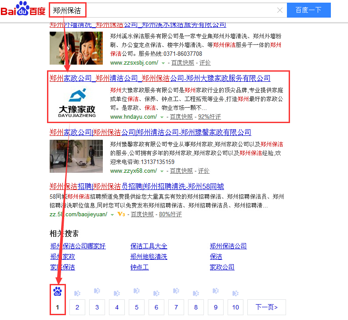Click the 92%好评 rating link
This screenshot has height=320, width=348.
pos(209,117)
